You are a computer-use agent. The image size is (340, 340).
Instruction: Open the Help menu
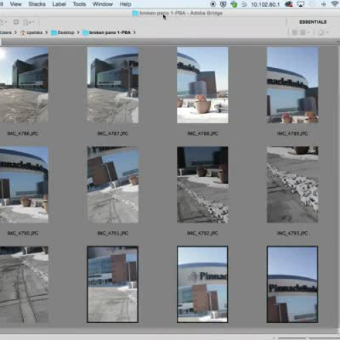tap(125, 4)
